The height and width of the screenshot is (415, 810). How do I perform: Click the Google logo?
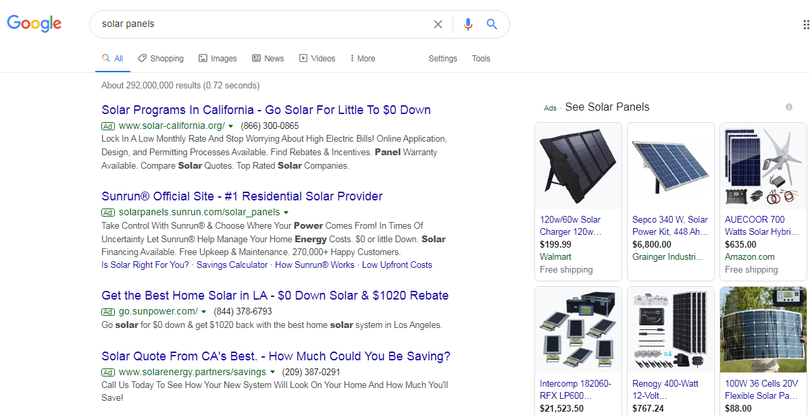tap(34, 23)
